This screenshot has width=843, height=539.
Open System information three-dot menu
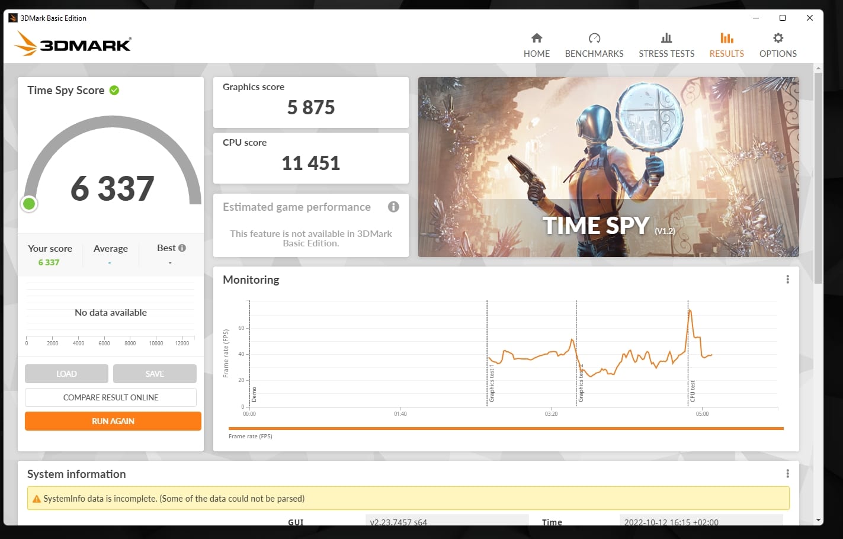pyautogui.click(x=787, y=474)
